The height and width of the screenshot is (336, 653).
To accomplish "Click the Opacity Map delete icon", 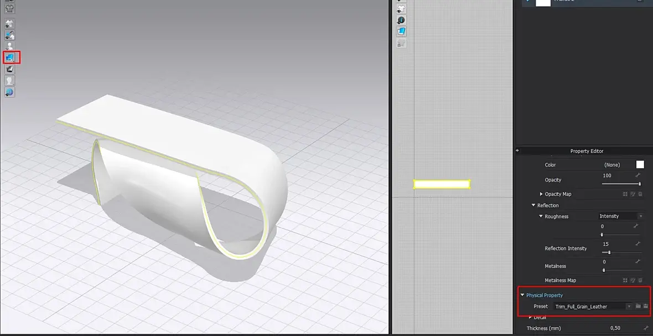I will 640,194.
